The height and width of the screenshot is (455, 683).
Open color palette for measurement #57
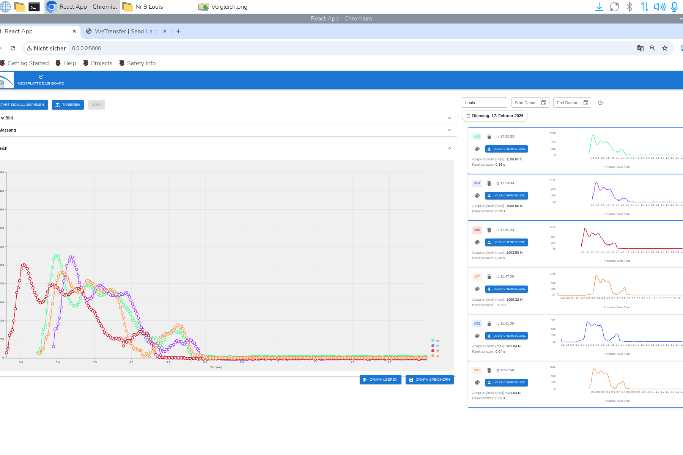[x=477, y=289]
